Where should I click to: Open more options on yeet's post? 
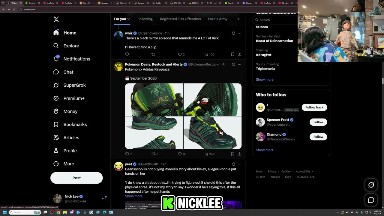pyautogui.click(x=239, y=164)
